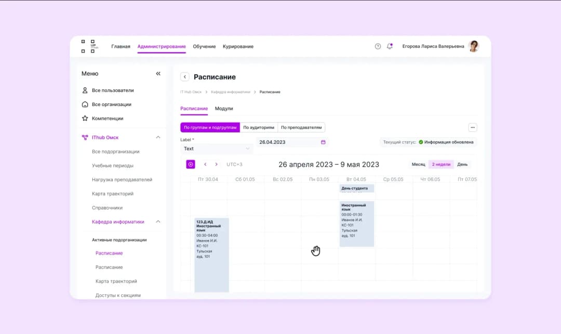Click the user name Егорова Лариса Валерьевна

point(433,46)
